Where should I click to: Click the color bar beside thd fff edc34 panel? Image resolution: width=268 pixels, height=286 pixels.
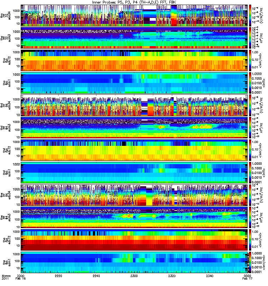pos(250,105)
